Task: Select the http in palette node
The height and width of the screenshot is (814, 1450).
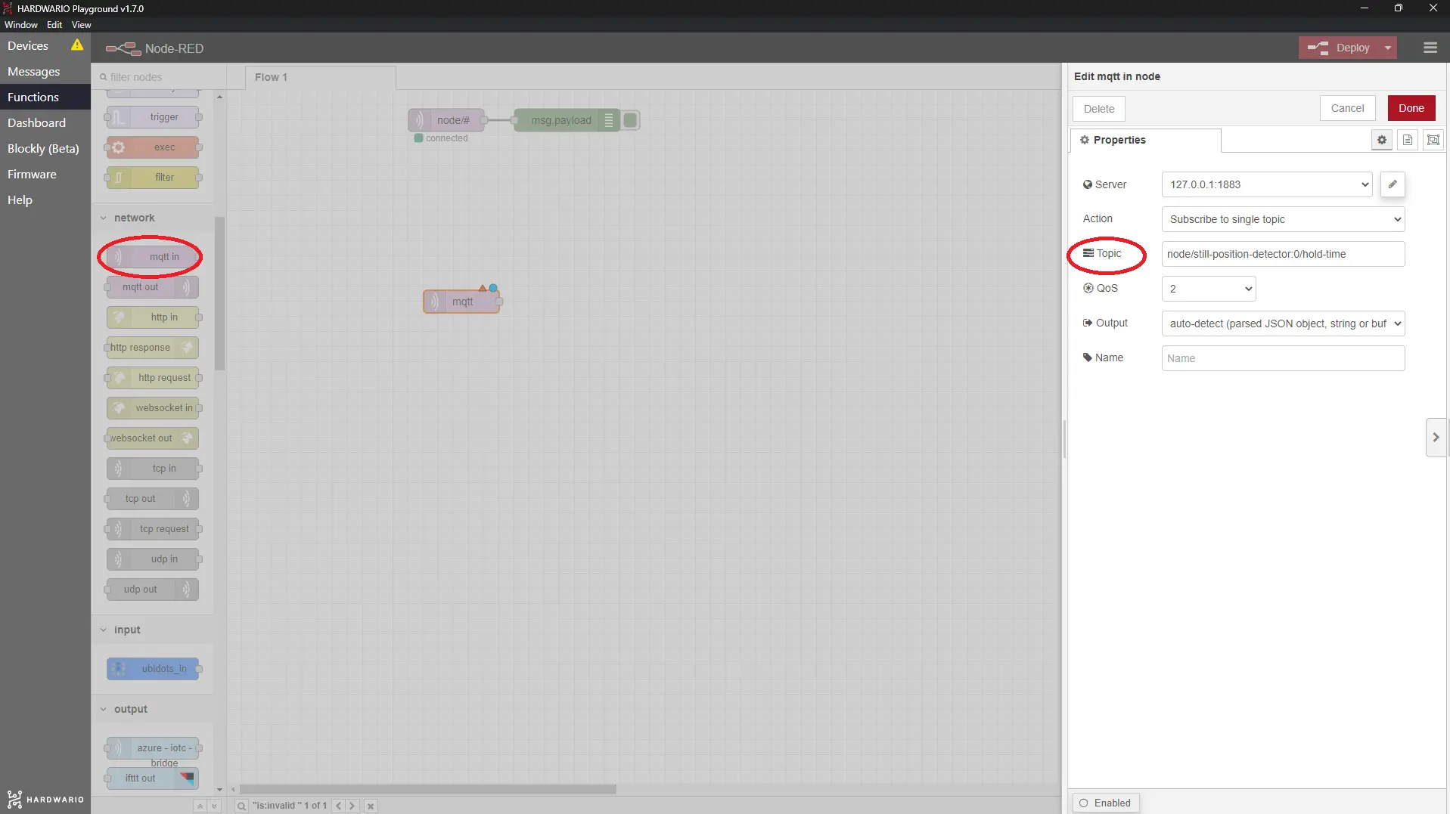Action: coord(153,317)
